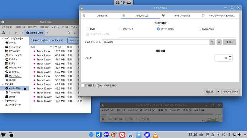This screenshot has height=138, width=247.
Task: Increase the track number with plus
Action: [230, 56]
